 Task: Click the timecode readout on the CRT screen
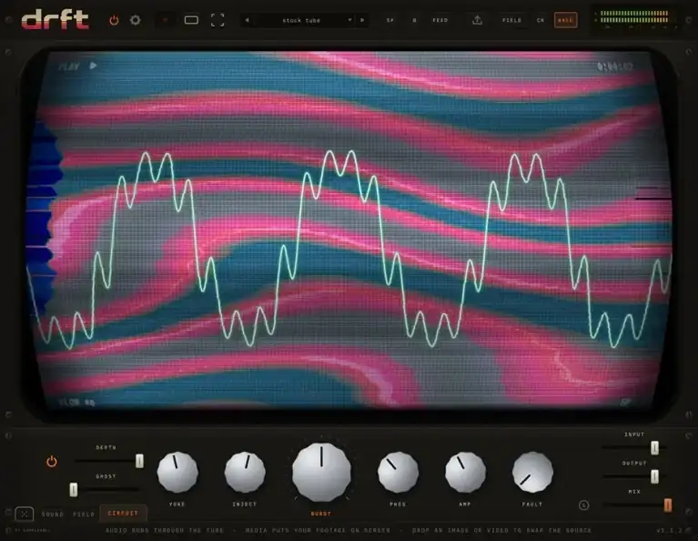[x=615, y=66]
